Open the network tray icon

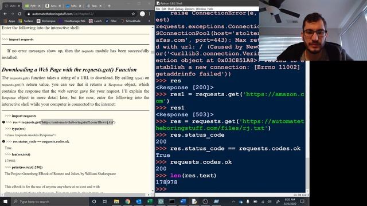pyautogui.click(x=263, y=201)
